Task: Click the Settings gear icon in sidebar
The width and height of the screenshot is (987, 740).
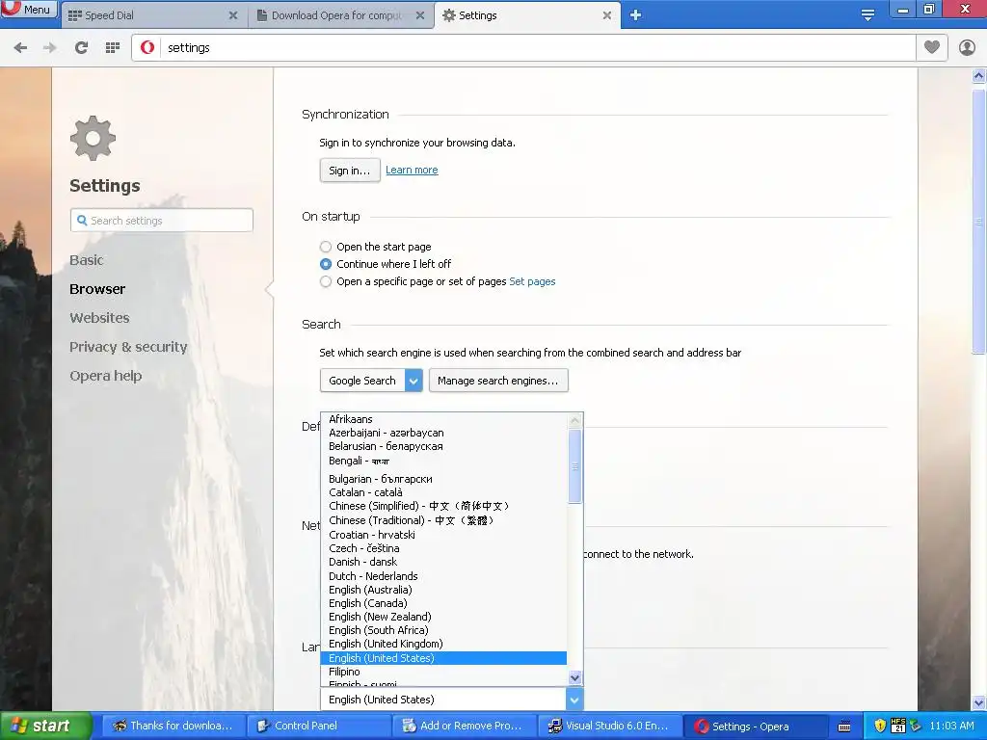Action: click(93, 138)
